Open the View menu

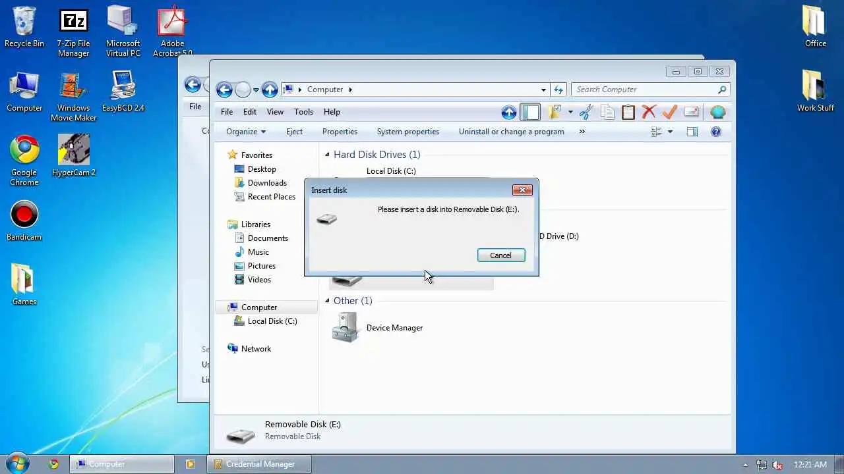[x=275, y=112]
